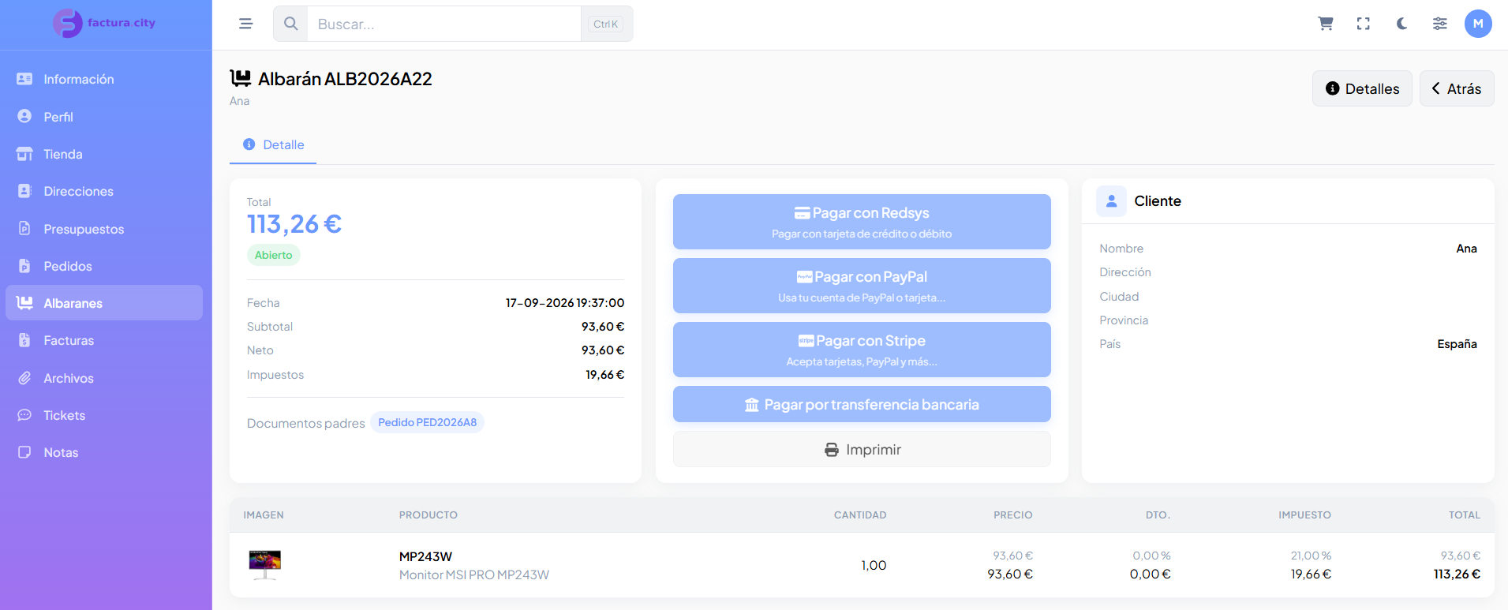Viewport: 1508px width, 610px height.
Task: Click the date 17-09-2026 19:37:00
Action: [x=565, y=303]
